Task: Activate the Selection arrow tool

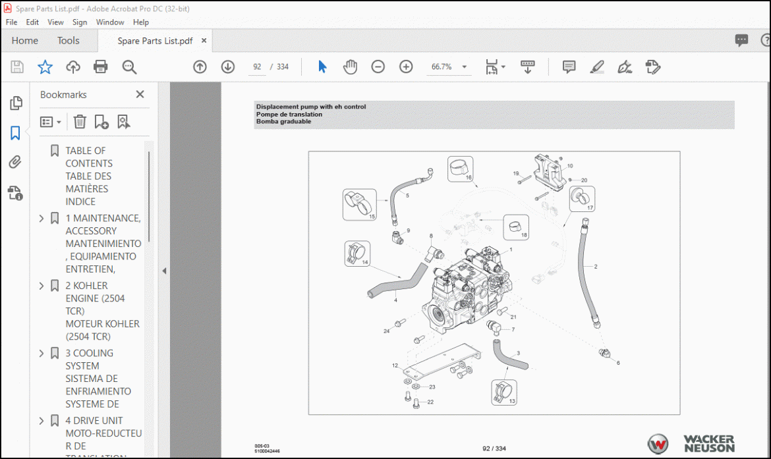Action: [322, 67]
